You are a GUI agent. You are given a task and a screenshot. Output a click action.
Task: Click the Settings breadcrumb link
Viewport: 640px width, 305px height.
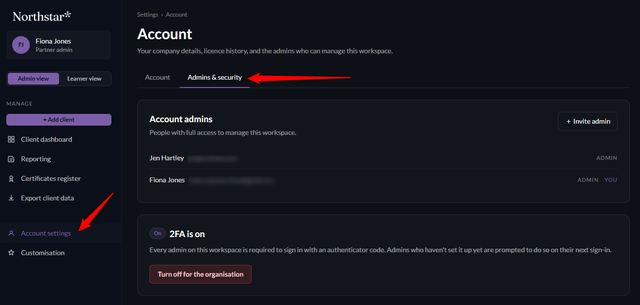(148, 15)
